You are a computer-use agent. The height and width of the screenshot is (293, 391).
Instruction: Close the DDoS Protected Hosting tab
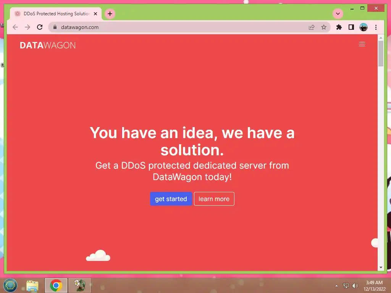coord(95,14)
